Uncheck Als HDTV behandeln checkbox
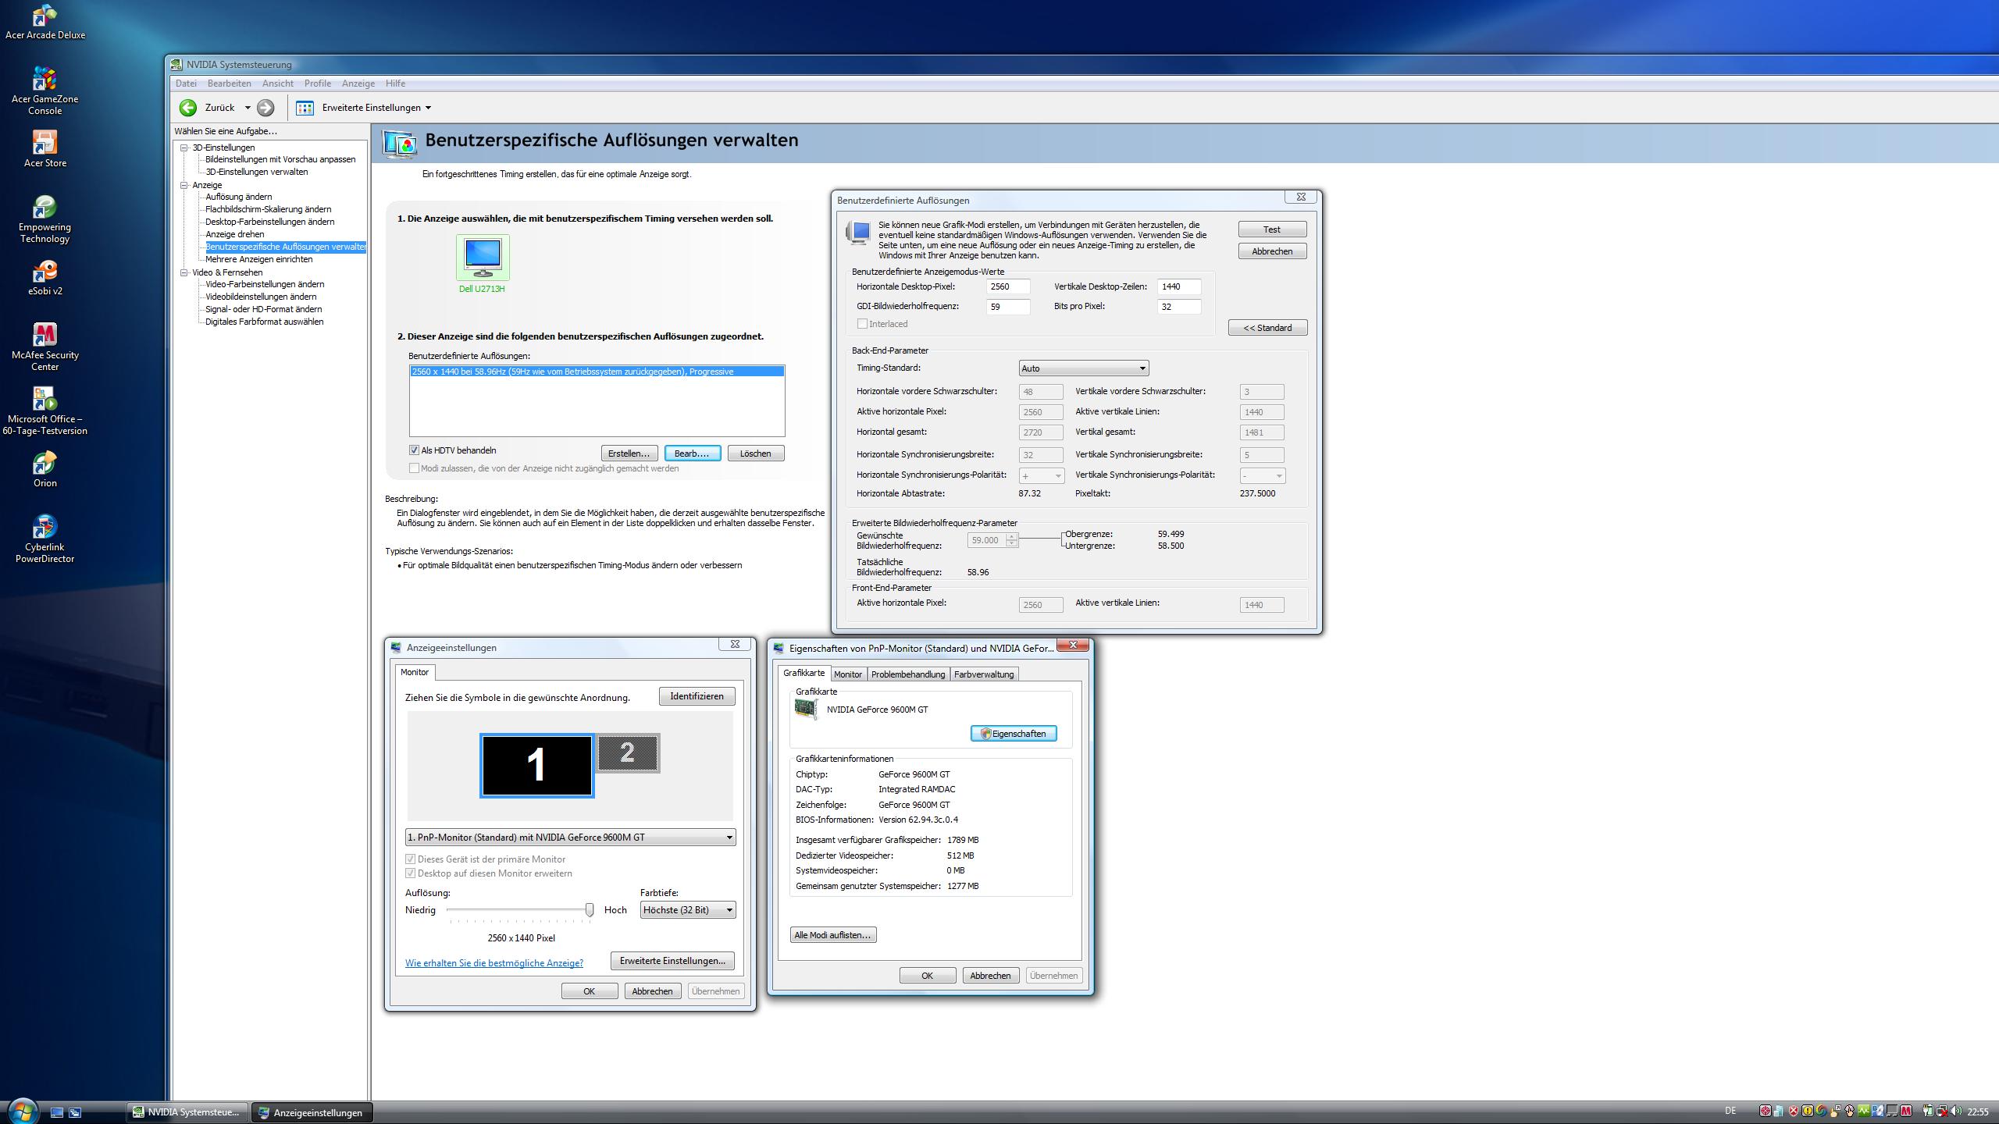The image size is (1999, 1124). click(x=414, y=450)
